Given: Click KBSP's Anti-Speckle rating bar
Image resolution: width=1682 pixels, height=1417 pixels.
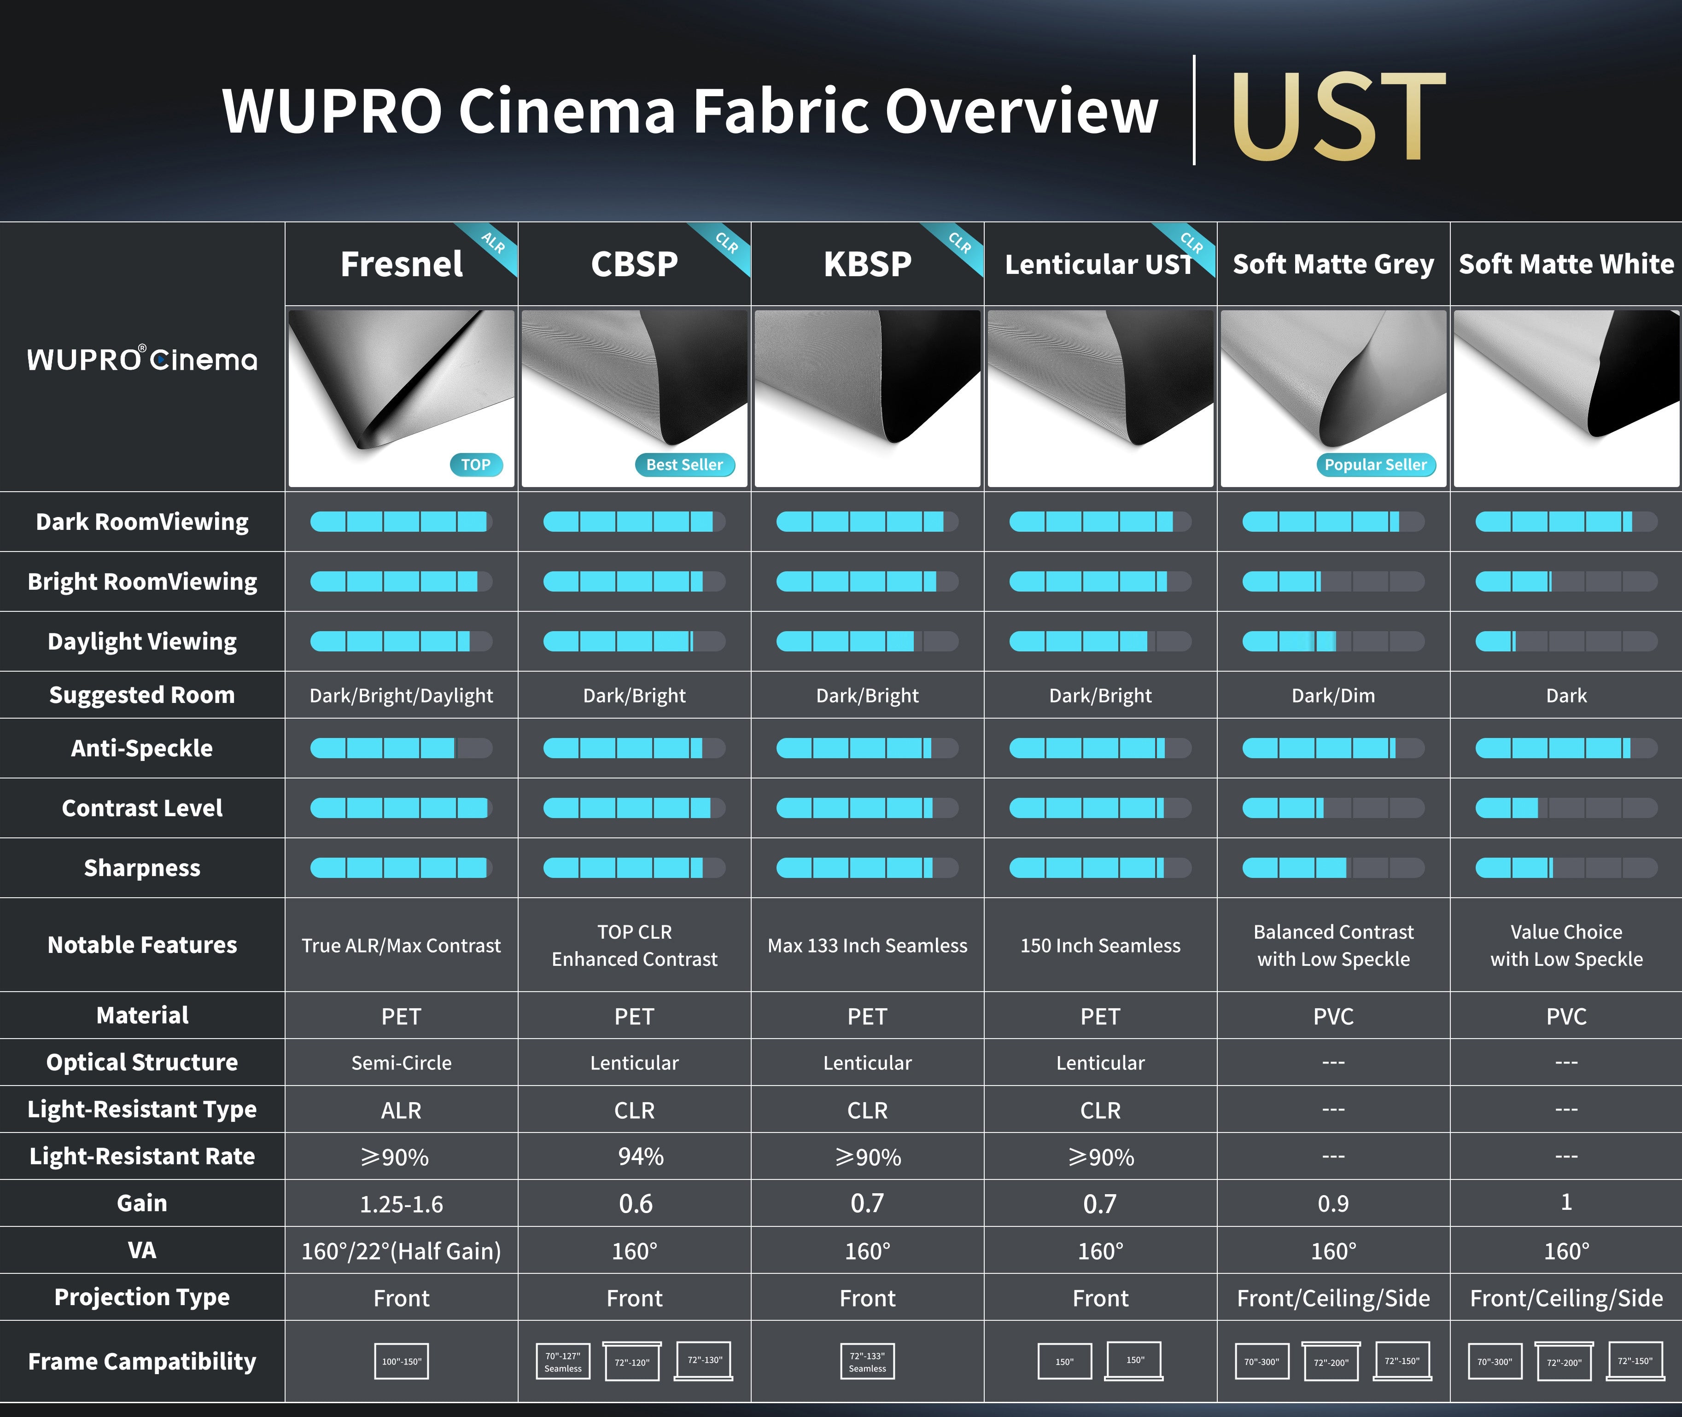Looking at the screenshot, I should (867, 748).
